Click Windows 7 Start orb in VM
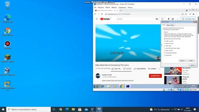199x112 pixels. pos(96,86)
